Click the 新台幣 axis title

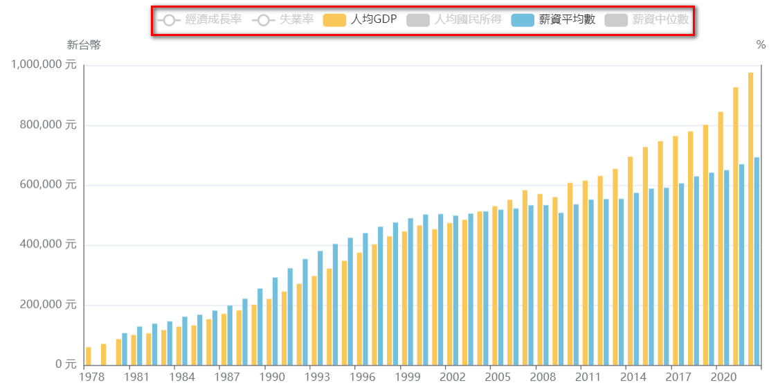84,45
